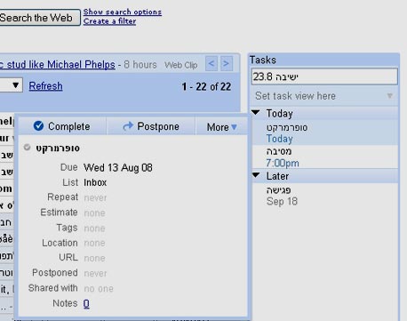Click the new task input field
Viewport: 407px width, 321px height.
[x=324, y=76]
